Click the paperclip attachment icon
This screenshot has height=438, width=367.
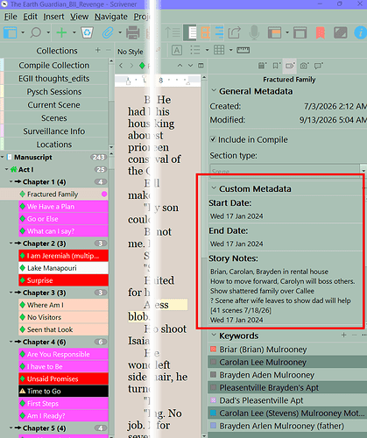[108, 32]
